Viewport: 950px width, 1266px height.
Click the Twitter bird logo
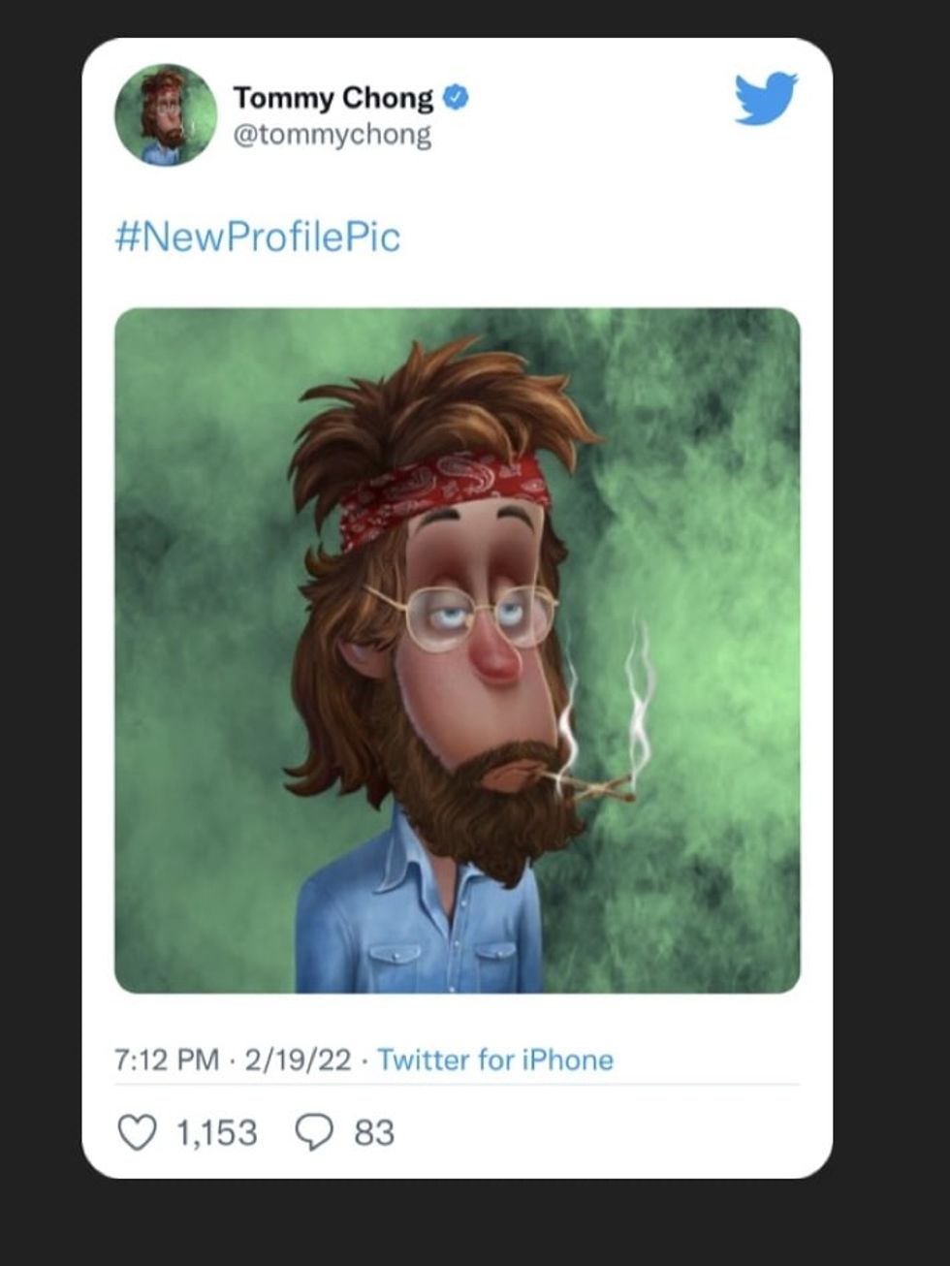click(765, 98)
